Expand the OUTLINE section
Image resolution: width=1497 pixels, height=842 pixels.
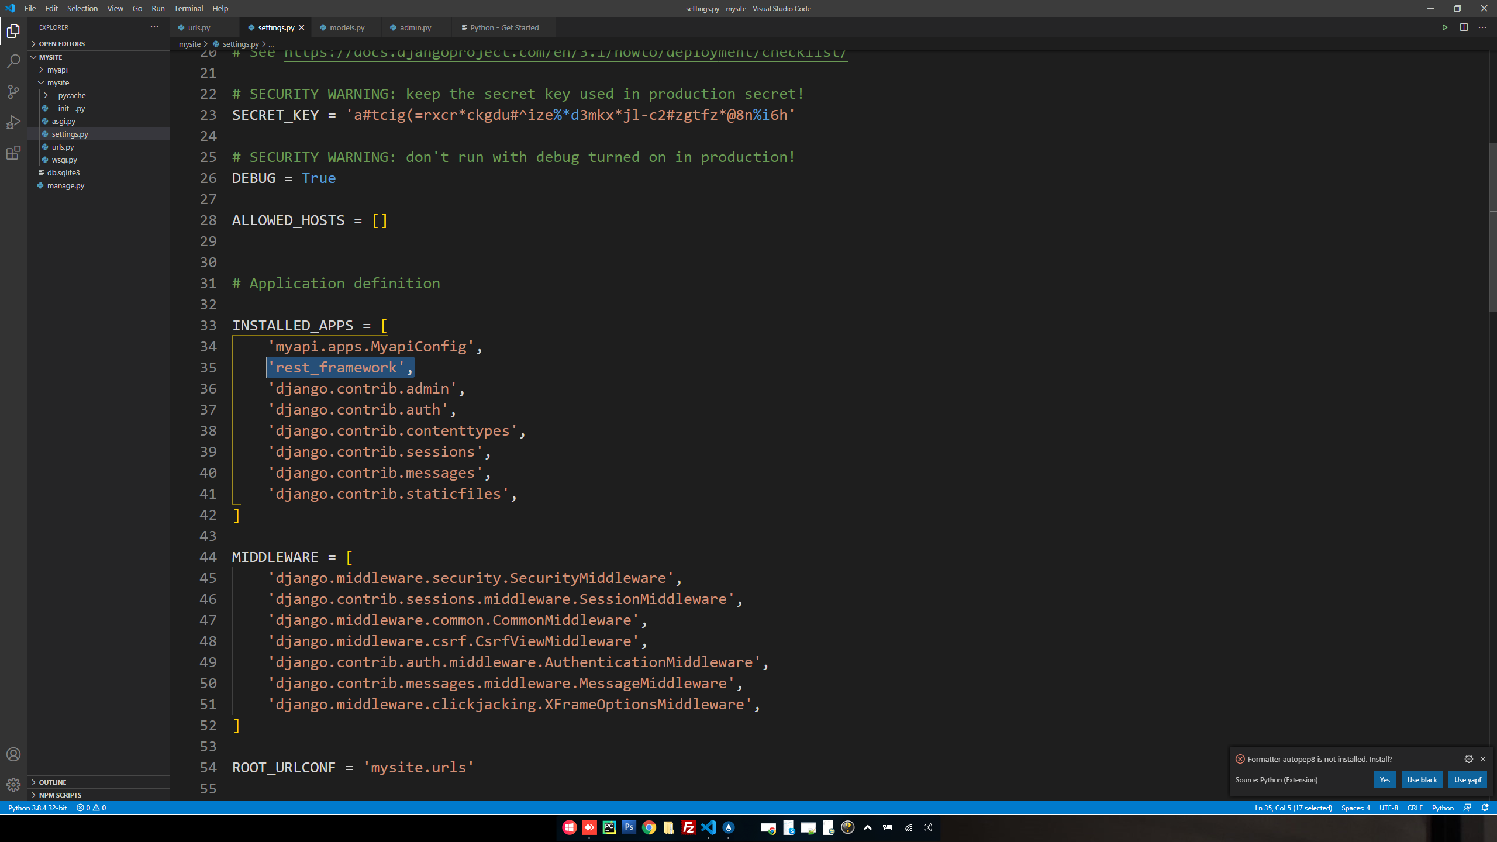coord(98,782)
